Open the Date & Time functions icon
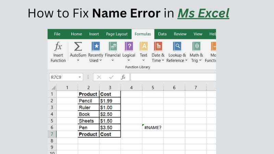This screenshot has height=154, width=274. pyautogui.click(x=158, y=46)
